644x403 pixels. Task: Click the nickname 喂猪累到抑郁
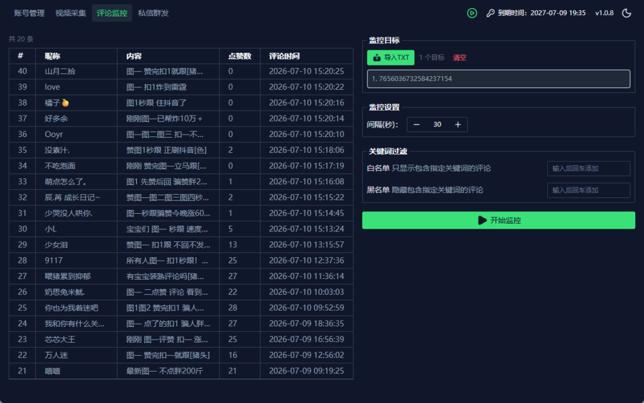click(x=68, y=277)
